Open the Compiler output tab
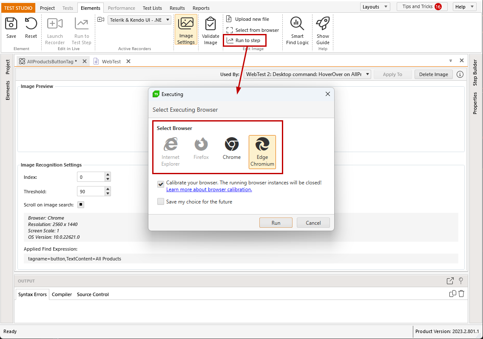 click(x=62, y=294)
